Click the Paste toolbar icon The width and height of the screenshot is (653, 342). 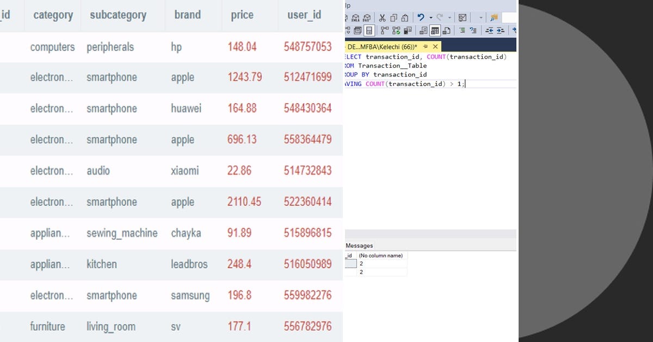[x=405, y=17]
